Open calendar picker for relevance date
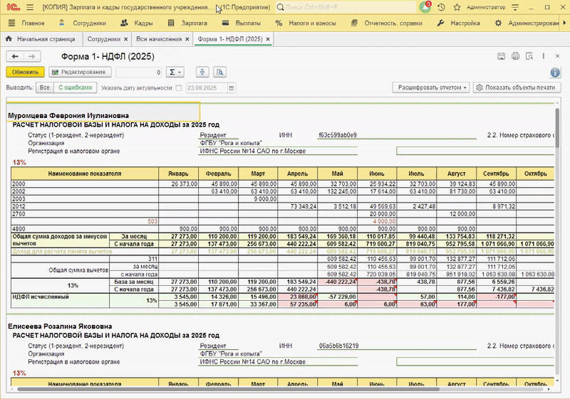 (231, 87)
